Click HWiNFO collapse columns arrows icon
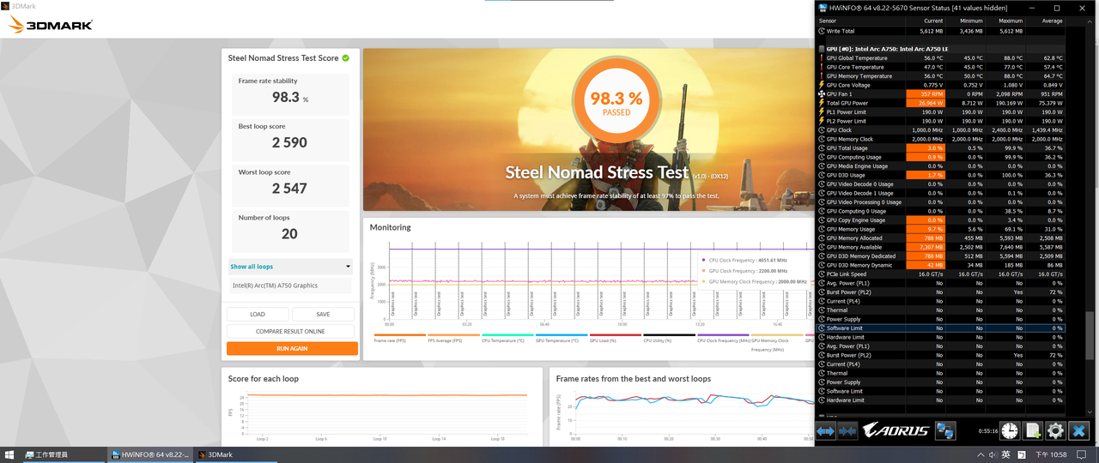The width and height of the screenshot is (1099, 463). [x=847, y=430]
